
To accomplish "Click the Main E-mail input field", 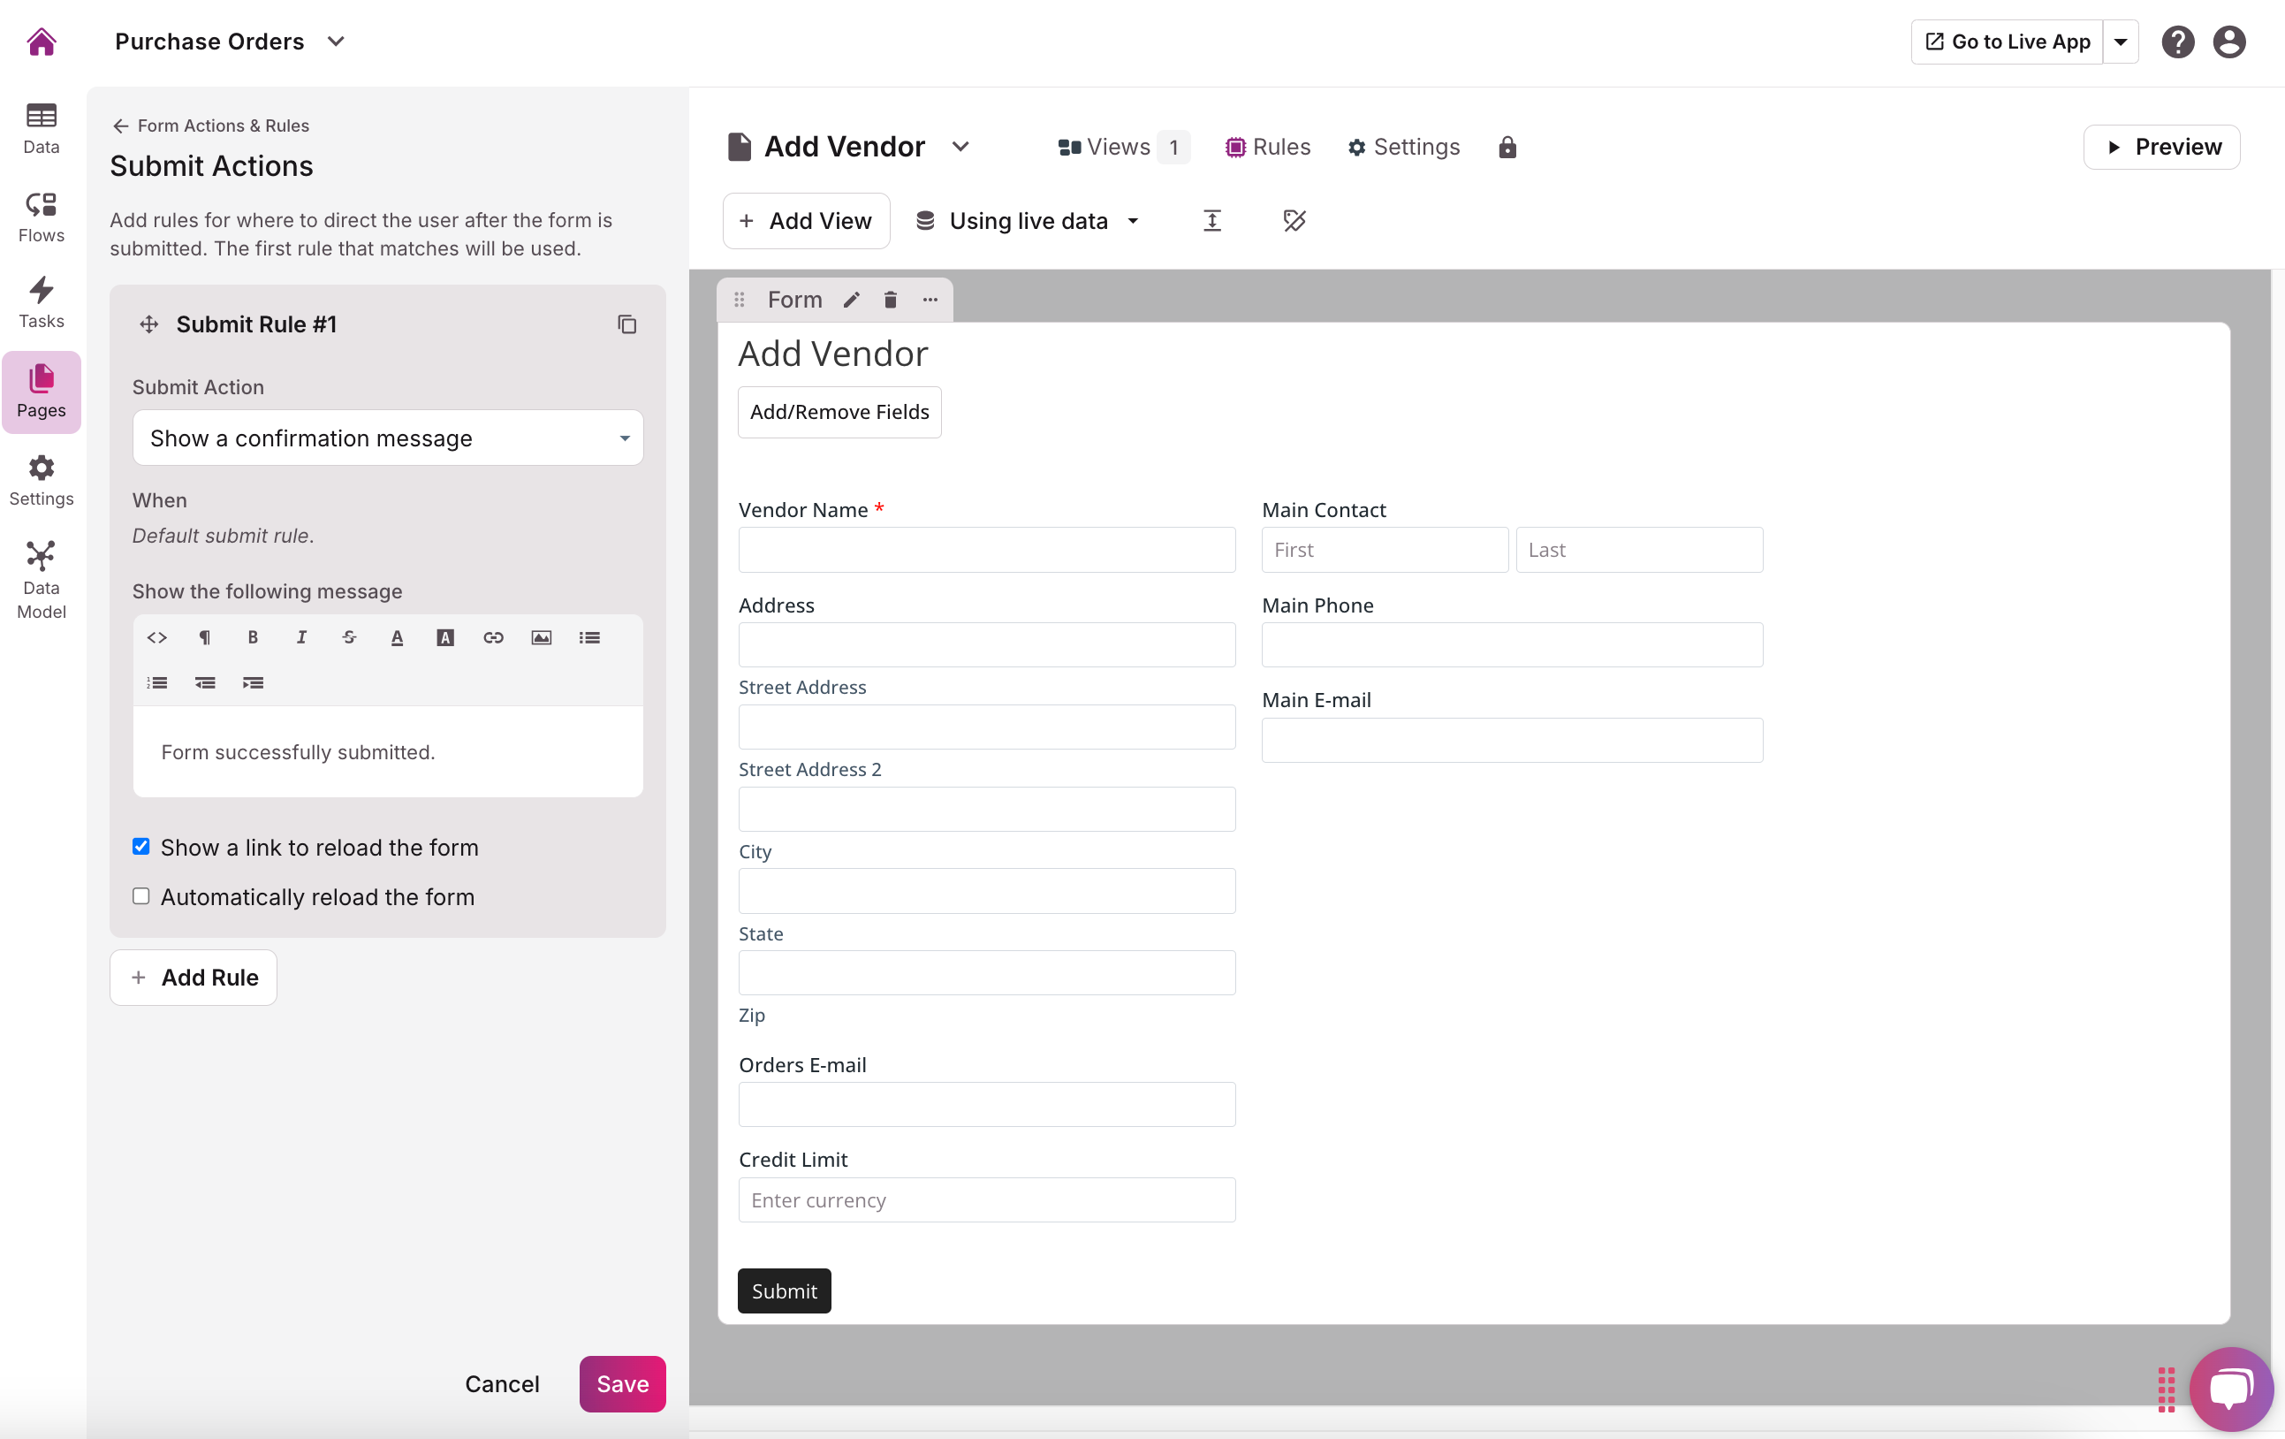I will click(1513, 740).
